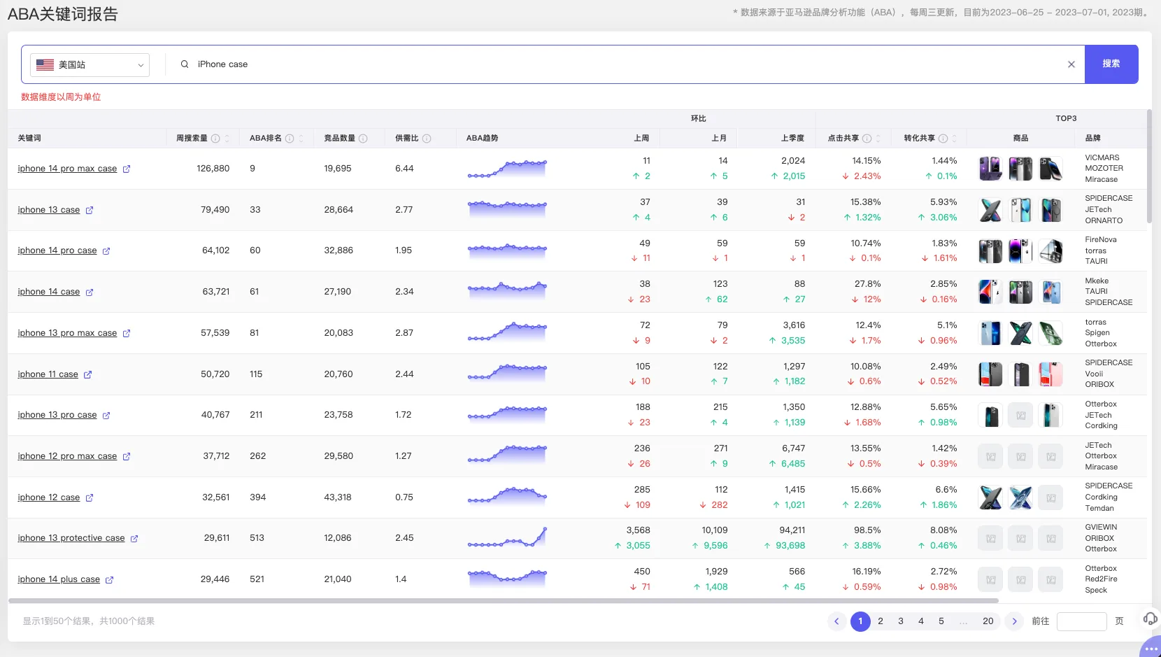Screen dimensions: 1161x657
Task: Click the search magnifier icon
Action: pos(185,64)
